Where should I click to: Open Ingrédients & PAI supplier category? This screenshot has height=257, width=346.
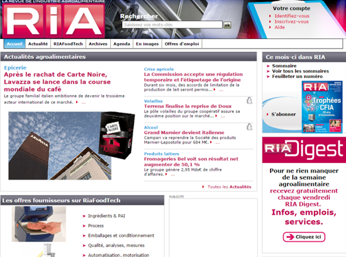(x=106, y=216)
